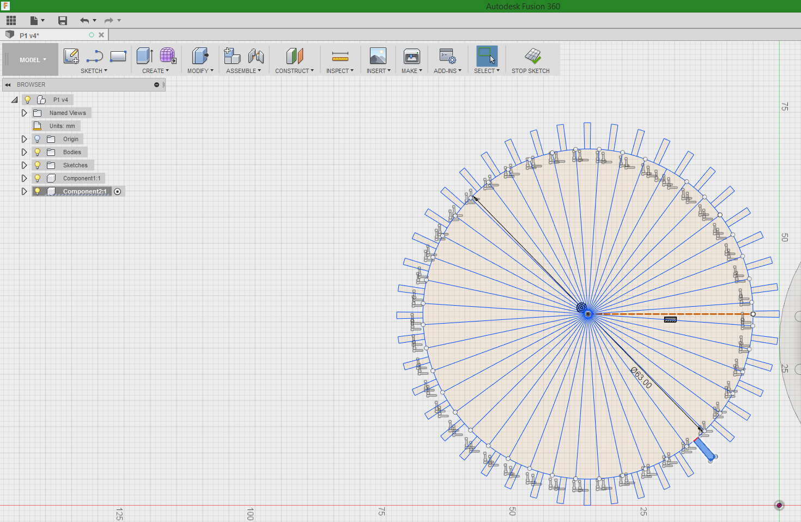This screenshot has height=522, width=801.
Task: Undo the last action
Action: point(84,21)
